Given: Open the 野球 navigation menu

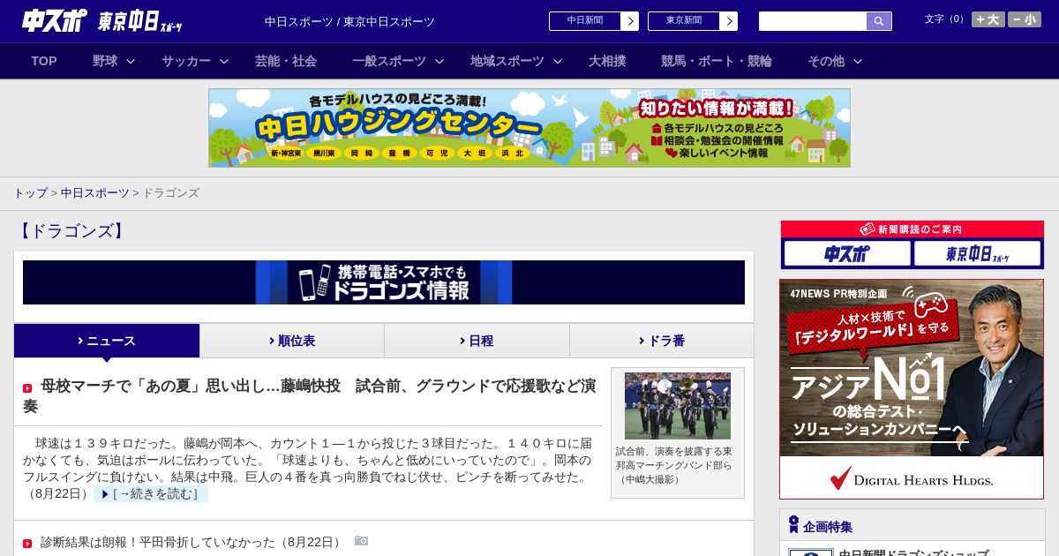Looking at the screenshot, I should pos(105,61).
